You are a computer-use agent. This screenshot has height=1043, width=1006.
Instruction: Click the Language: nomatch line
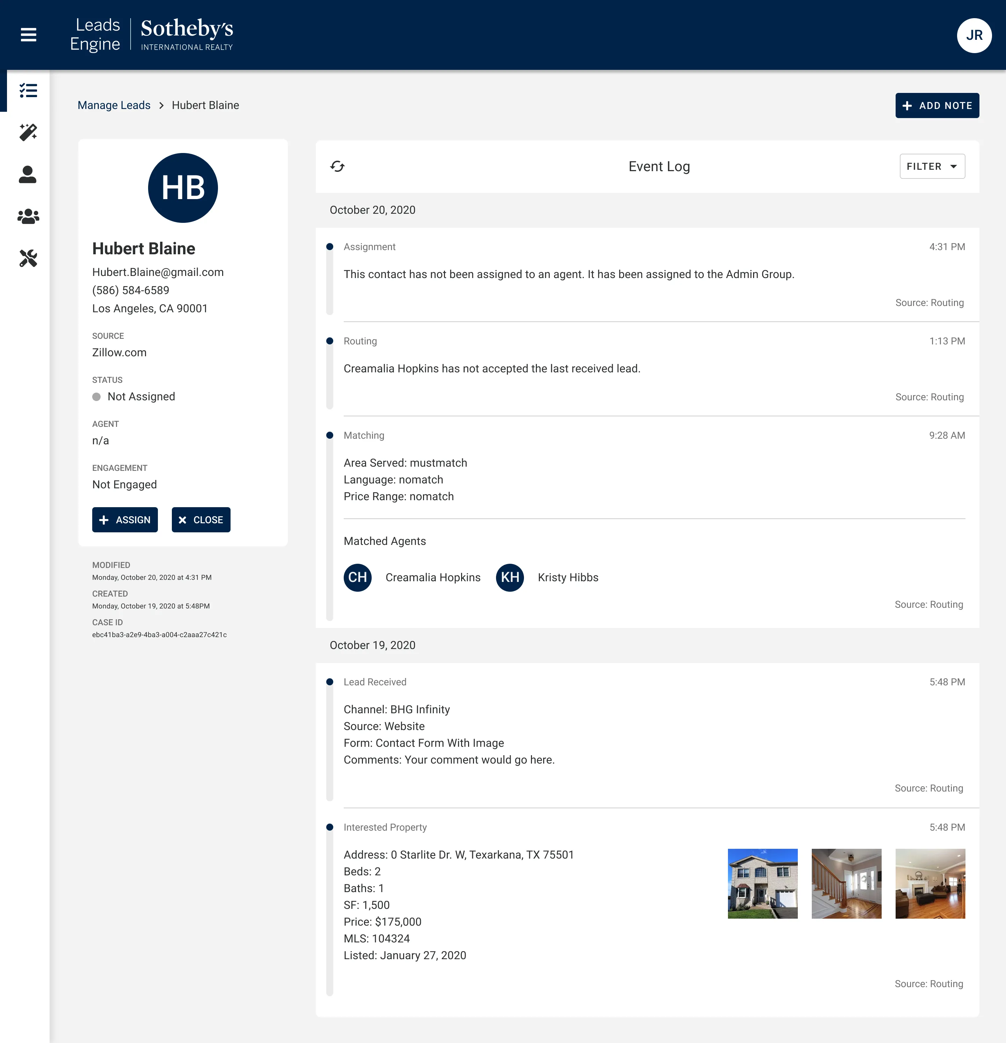pyautogui.click(x=393, y=480)
